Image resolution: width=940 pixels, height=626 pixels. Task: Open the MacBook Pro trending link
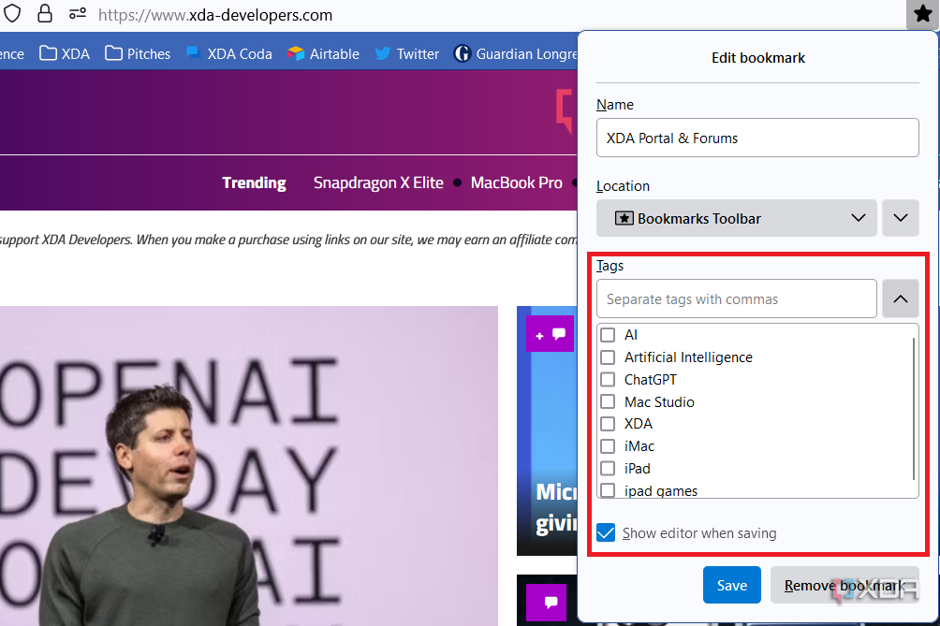click(516, 182)
